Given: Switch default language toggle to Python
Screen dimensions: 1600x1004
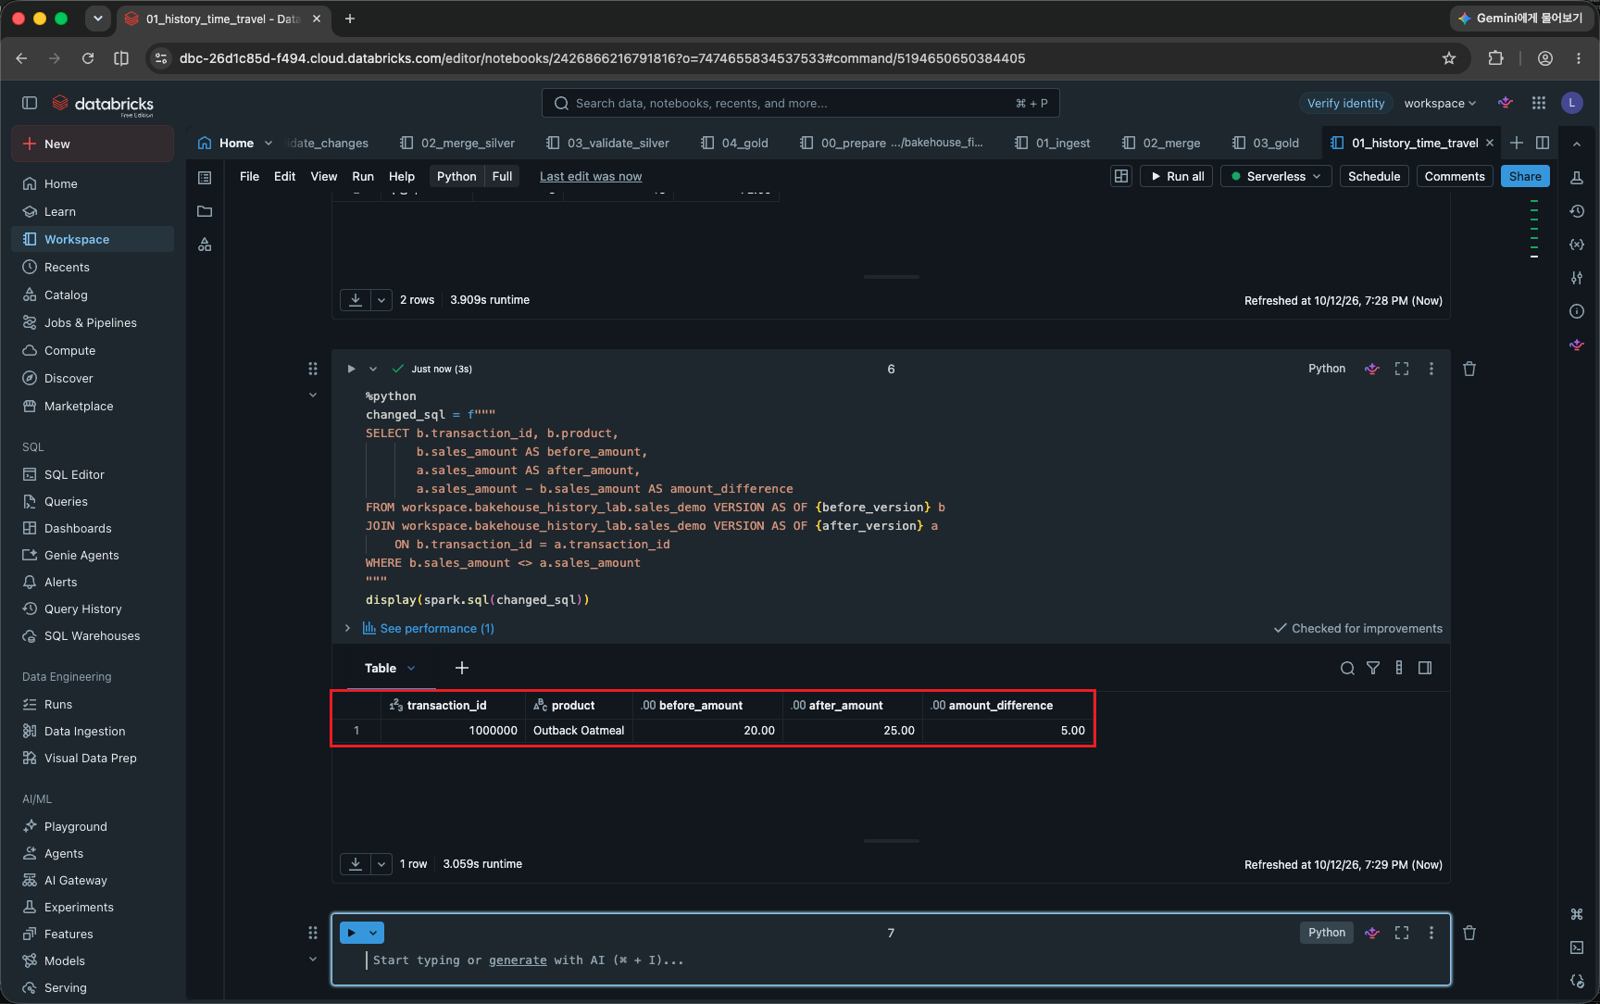Looking at the screenshot, I should coord(456,176).
